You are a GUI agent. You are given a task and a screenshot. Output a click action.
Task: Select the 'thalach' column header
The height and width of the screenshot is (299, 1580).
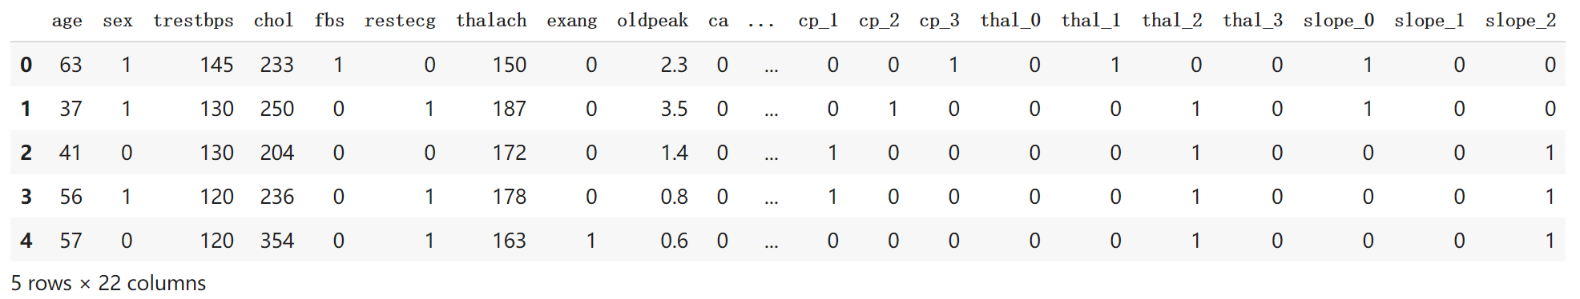(x=491, y=21)
